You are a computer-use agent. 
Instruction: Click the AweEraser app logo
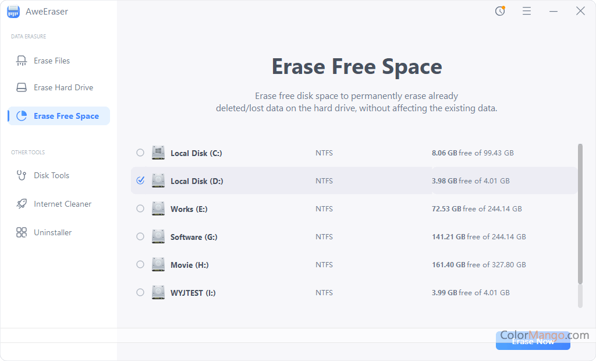click(13, 11)
